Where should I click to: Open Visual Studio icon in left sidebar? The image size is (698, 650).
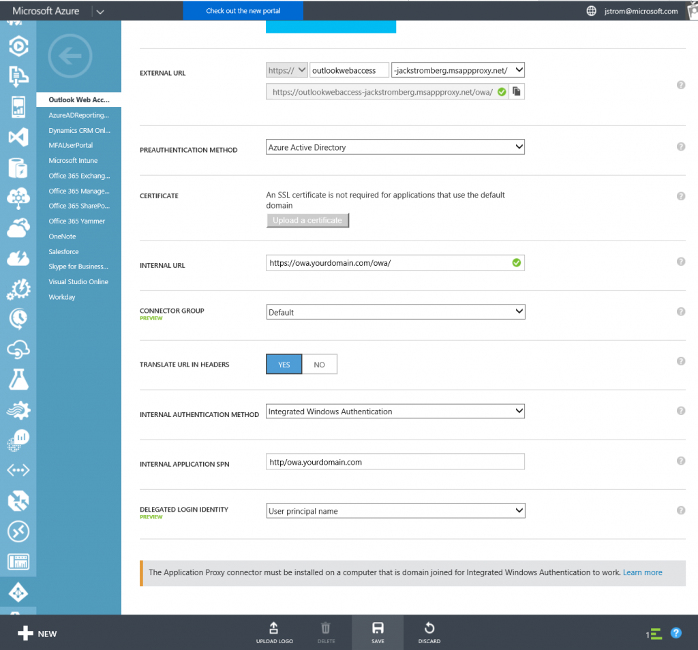pyautogui.click(x=18, y=137)
